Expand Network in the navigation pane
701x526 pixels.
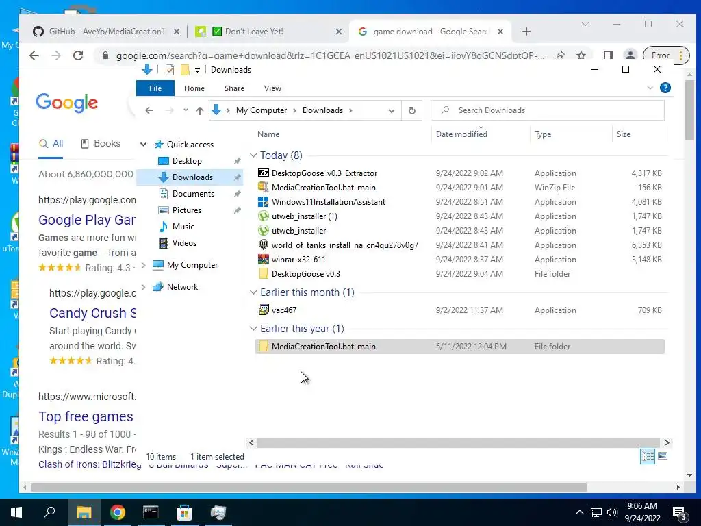(x=144, y=287)
